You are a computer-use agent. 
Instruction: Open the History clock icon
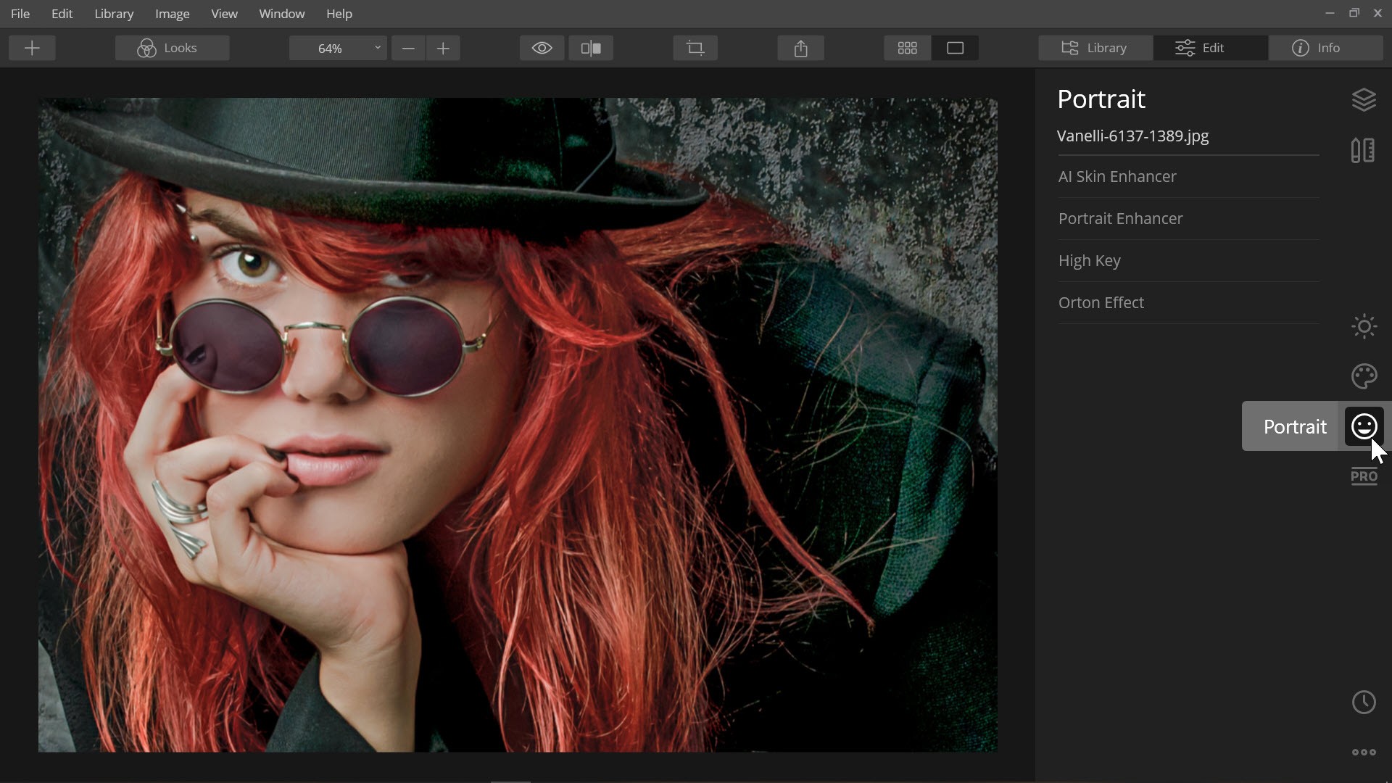coord(1364,702)
